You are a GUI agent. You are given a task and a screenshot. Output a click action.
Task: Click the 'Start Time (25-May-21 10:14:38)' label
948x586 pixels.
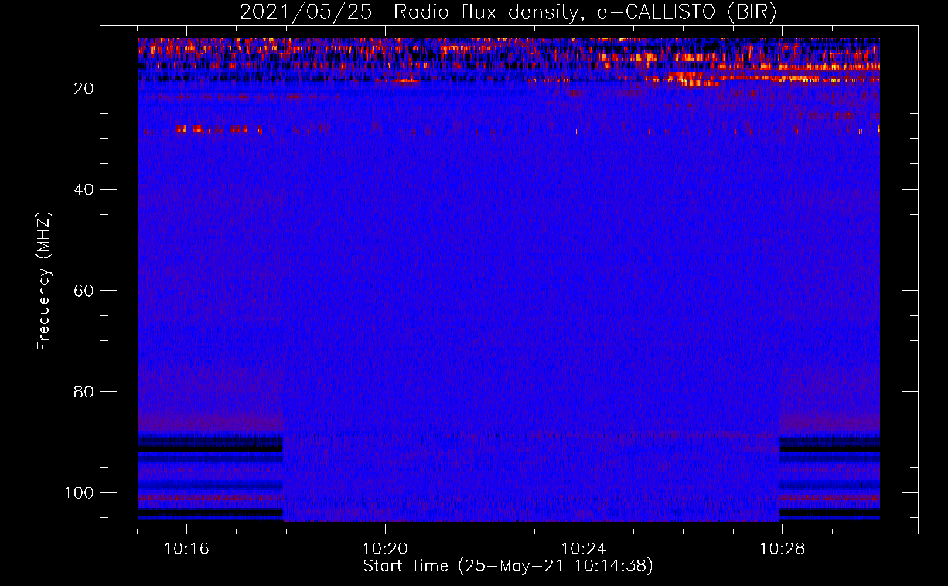click(508, 565)
